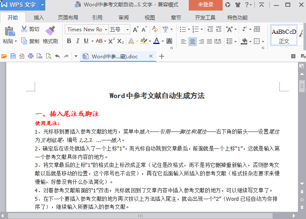306x219 pixels.
Task: Toggle center alignment
Action: click(193, 41)
